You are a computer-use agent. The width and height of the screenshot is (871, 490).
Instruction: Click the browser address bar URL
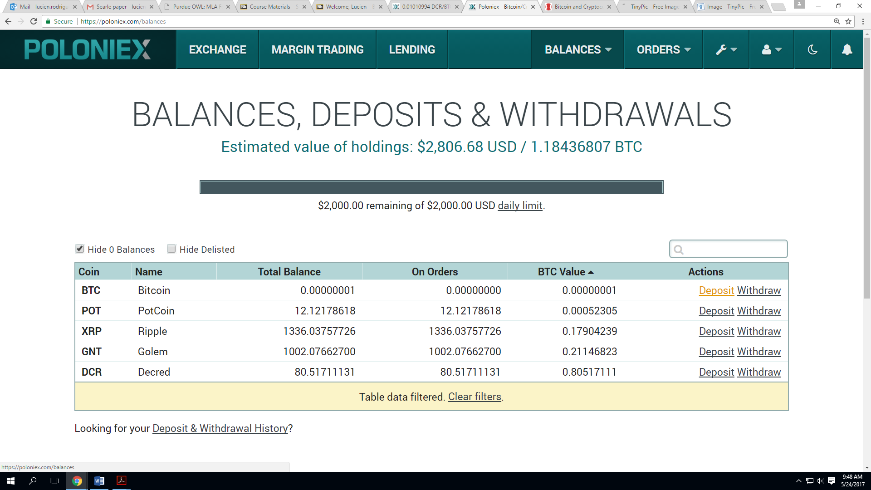coord(123,21)
